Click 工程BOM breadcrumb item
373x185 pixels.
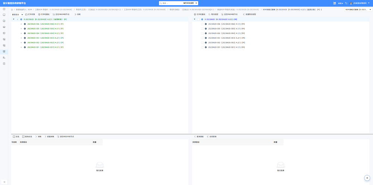pyautogui.click(x=53, y=10)
